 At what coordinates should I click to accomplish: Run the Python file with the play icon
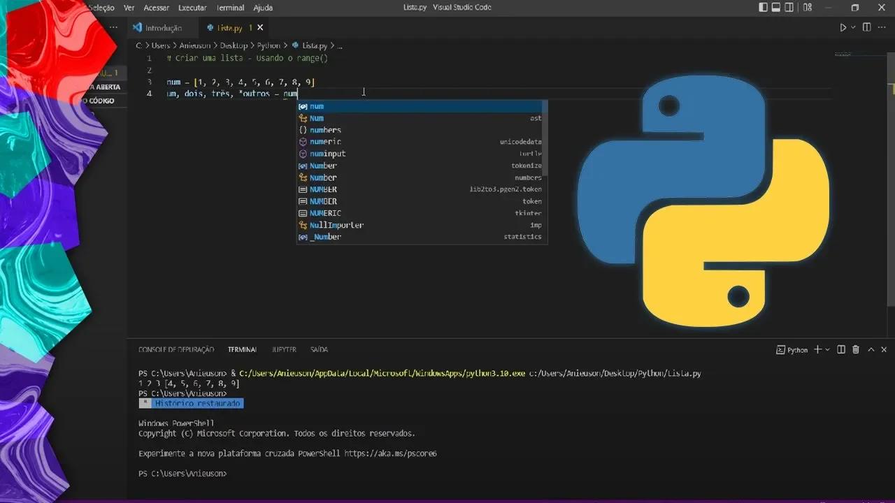click(842, 28)
